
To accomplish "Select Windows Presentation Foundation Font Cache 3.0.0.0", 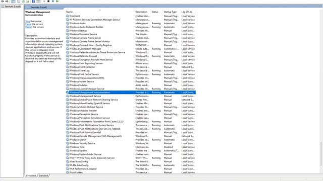I will click(x=131, y=122).
